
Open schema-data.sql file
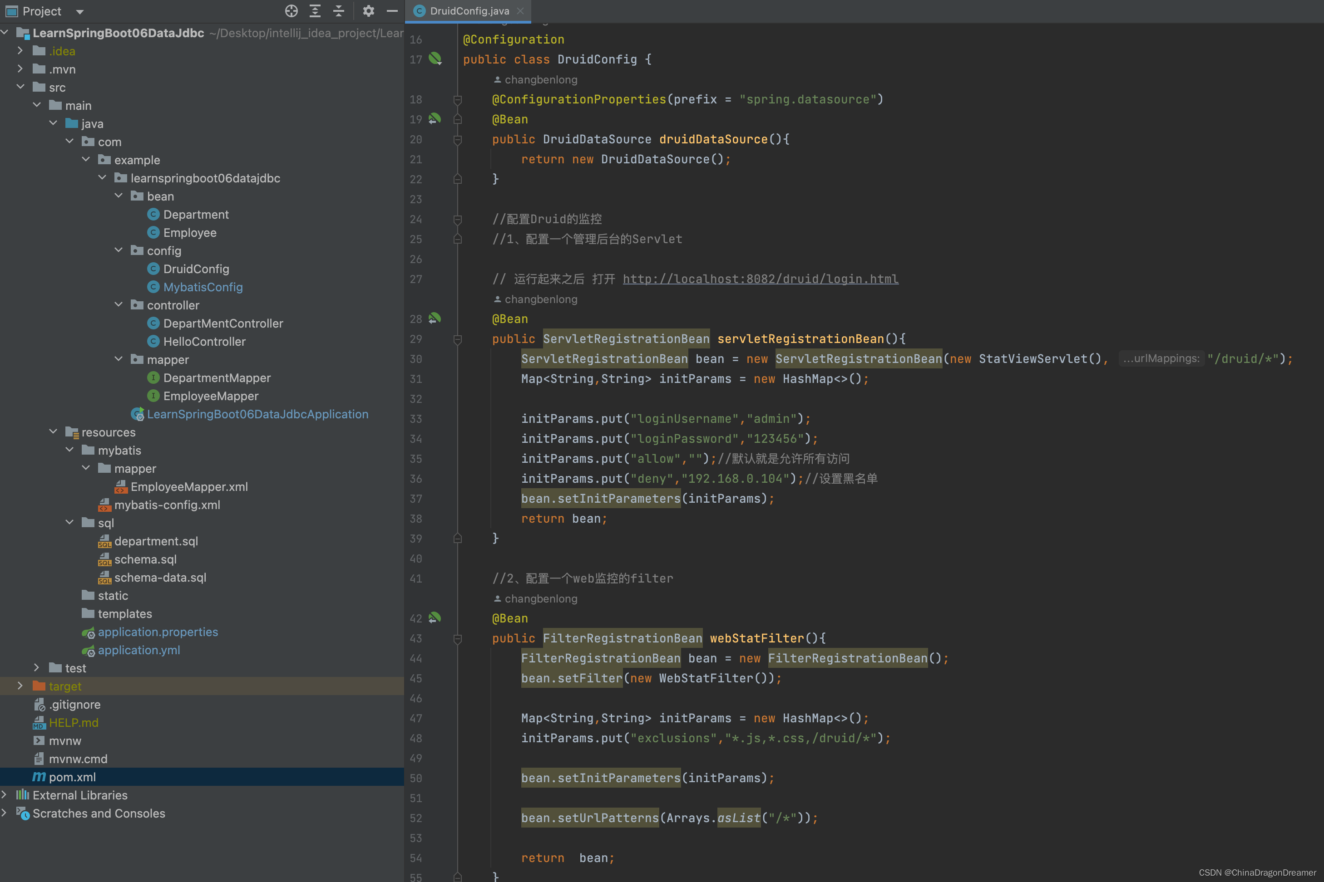tap(160, 577)
